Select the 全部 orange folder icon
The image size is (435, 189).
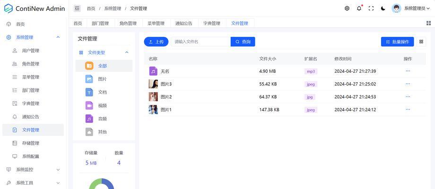point(89,66)
